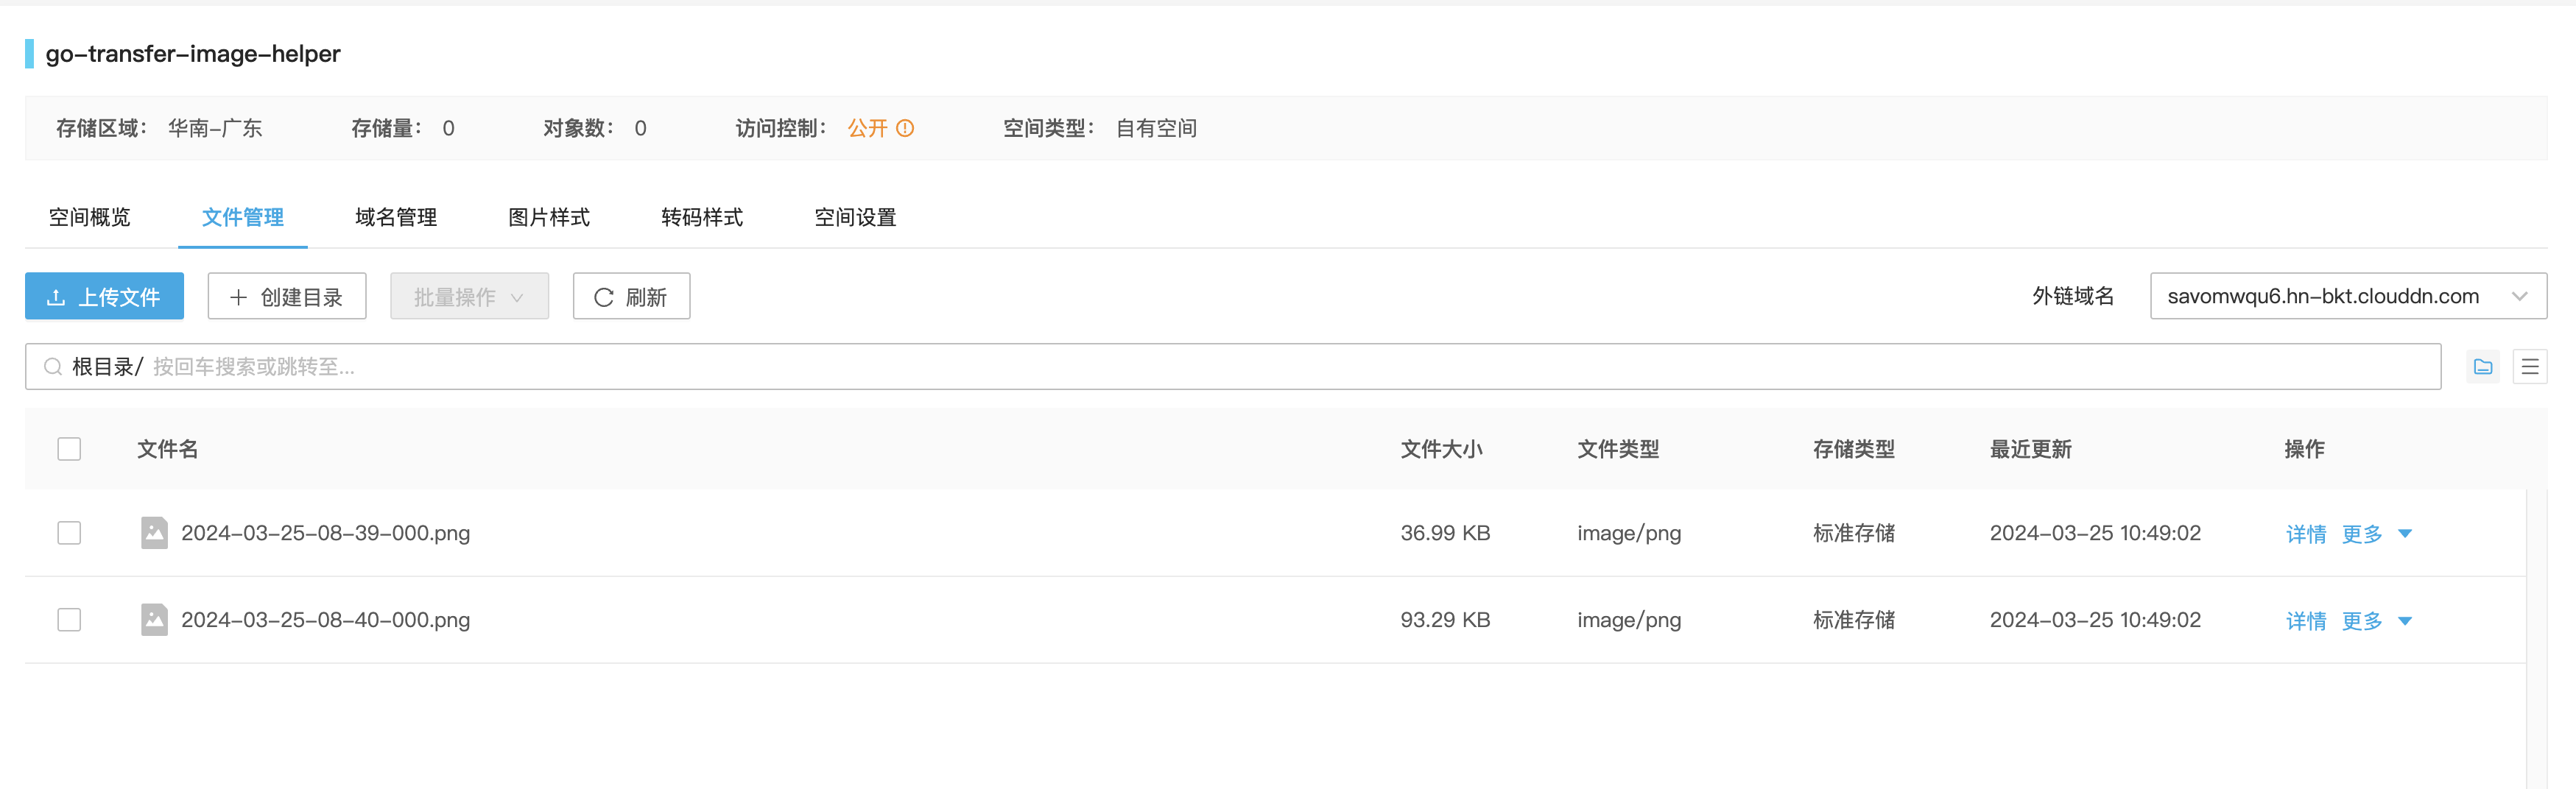The width and height of the screenshot is (2576, 789).
Task: Click the 36.99 KB size cell
Action: (1445, 533)
